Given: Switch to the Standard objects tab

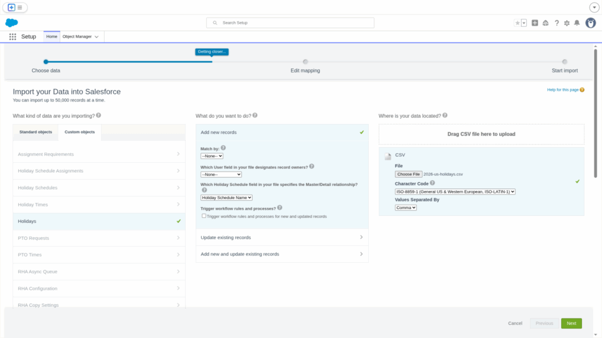Looking at the screenshot, I should tap(36, 132).
